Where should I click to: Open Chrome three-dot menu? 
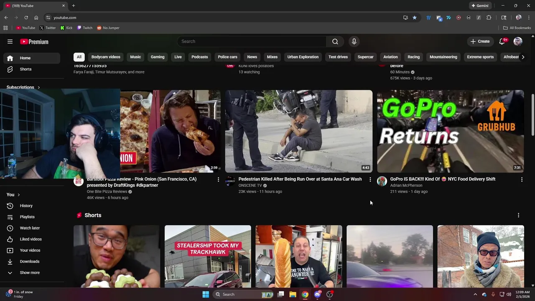tap(529, 18)
